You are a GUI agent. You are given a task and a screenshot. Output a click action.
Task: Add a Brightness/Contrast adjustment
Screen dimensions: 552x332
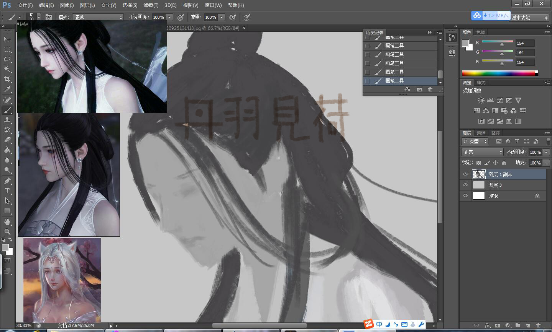481,101
